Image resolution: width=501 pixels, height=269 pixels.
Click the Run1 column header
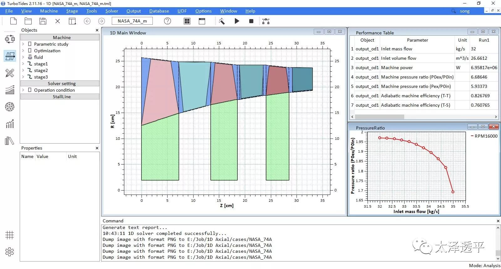click(x=484, y=40)
